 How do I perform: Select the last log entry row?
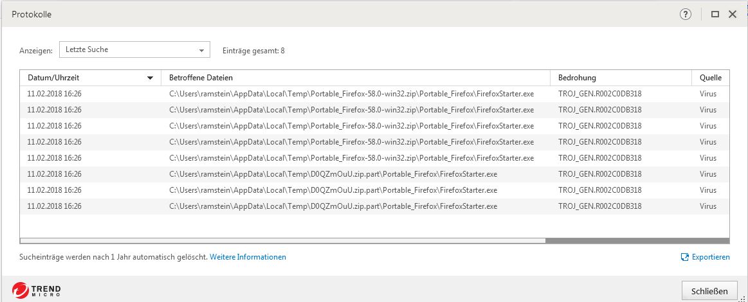point(333,206)
